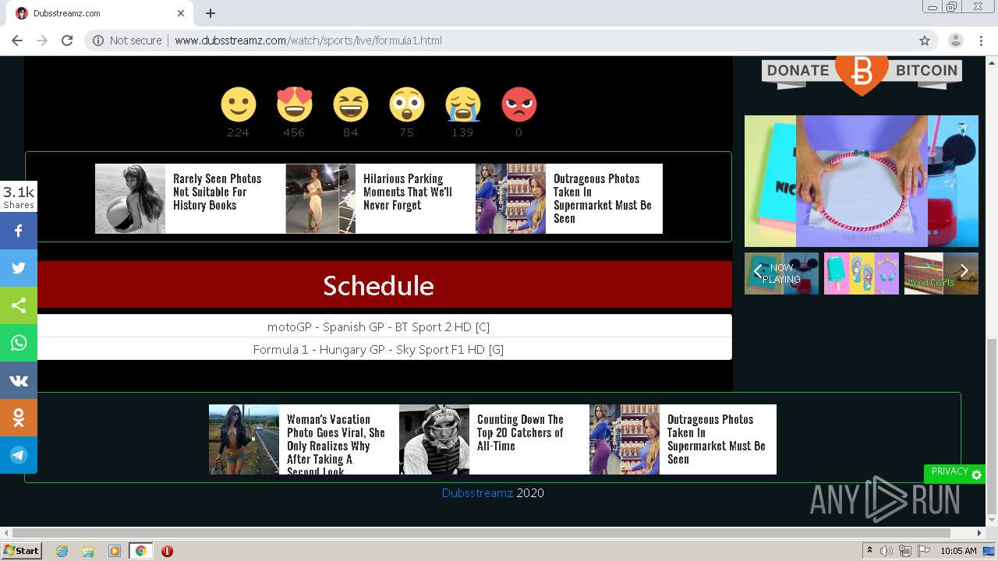Select the angry red reaction emoji
998x561 pixels.
point(518,104)
